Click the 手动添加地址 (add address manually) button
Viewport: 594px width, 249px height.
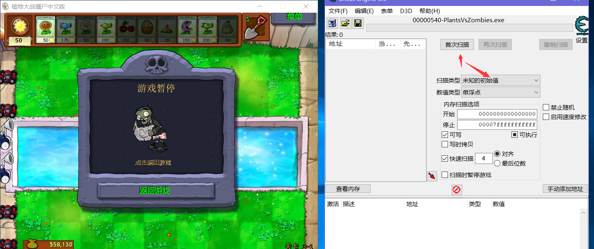[565, 189]
